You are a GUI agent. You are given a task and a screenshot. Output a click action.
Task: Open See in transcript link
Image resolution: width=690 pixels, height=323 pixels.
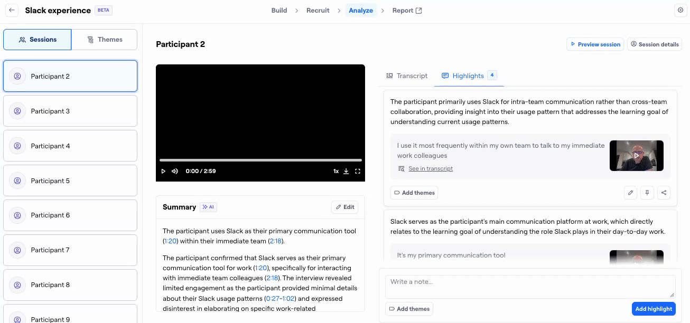point(430,169)
